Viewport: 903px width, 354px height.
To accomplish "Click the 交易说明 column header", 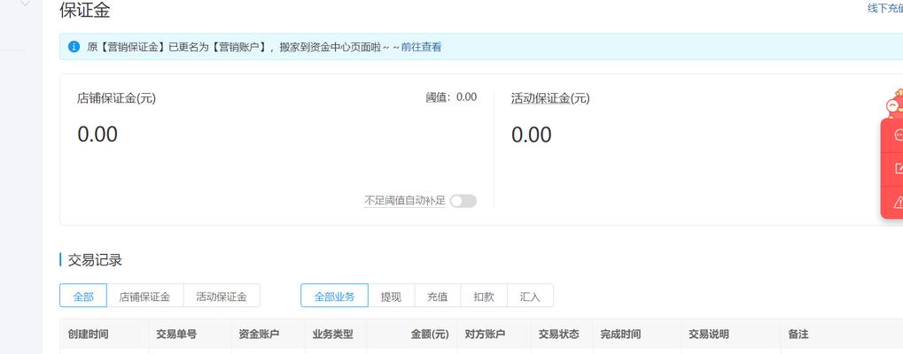I will point(709,334).
